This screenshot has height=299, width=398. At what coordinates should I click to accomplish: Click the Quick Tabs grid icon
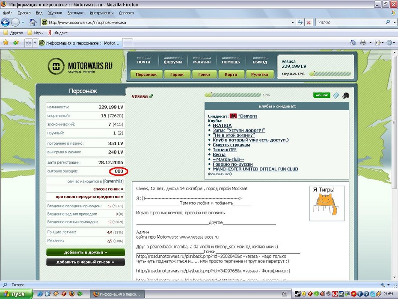coord(28,43)
